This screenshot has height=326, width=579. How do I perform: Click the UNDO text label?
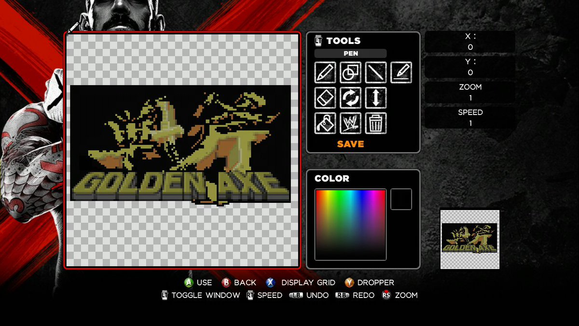point(317,295)
